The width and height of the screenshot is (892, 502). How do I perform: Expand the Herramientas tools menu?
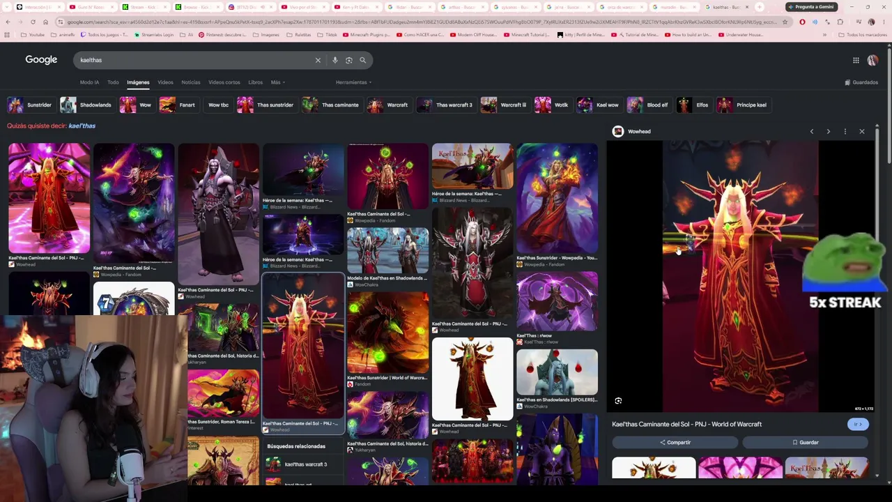click(353, 82)
